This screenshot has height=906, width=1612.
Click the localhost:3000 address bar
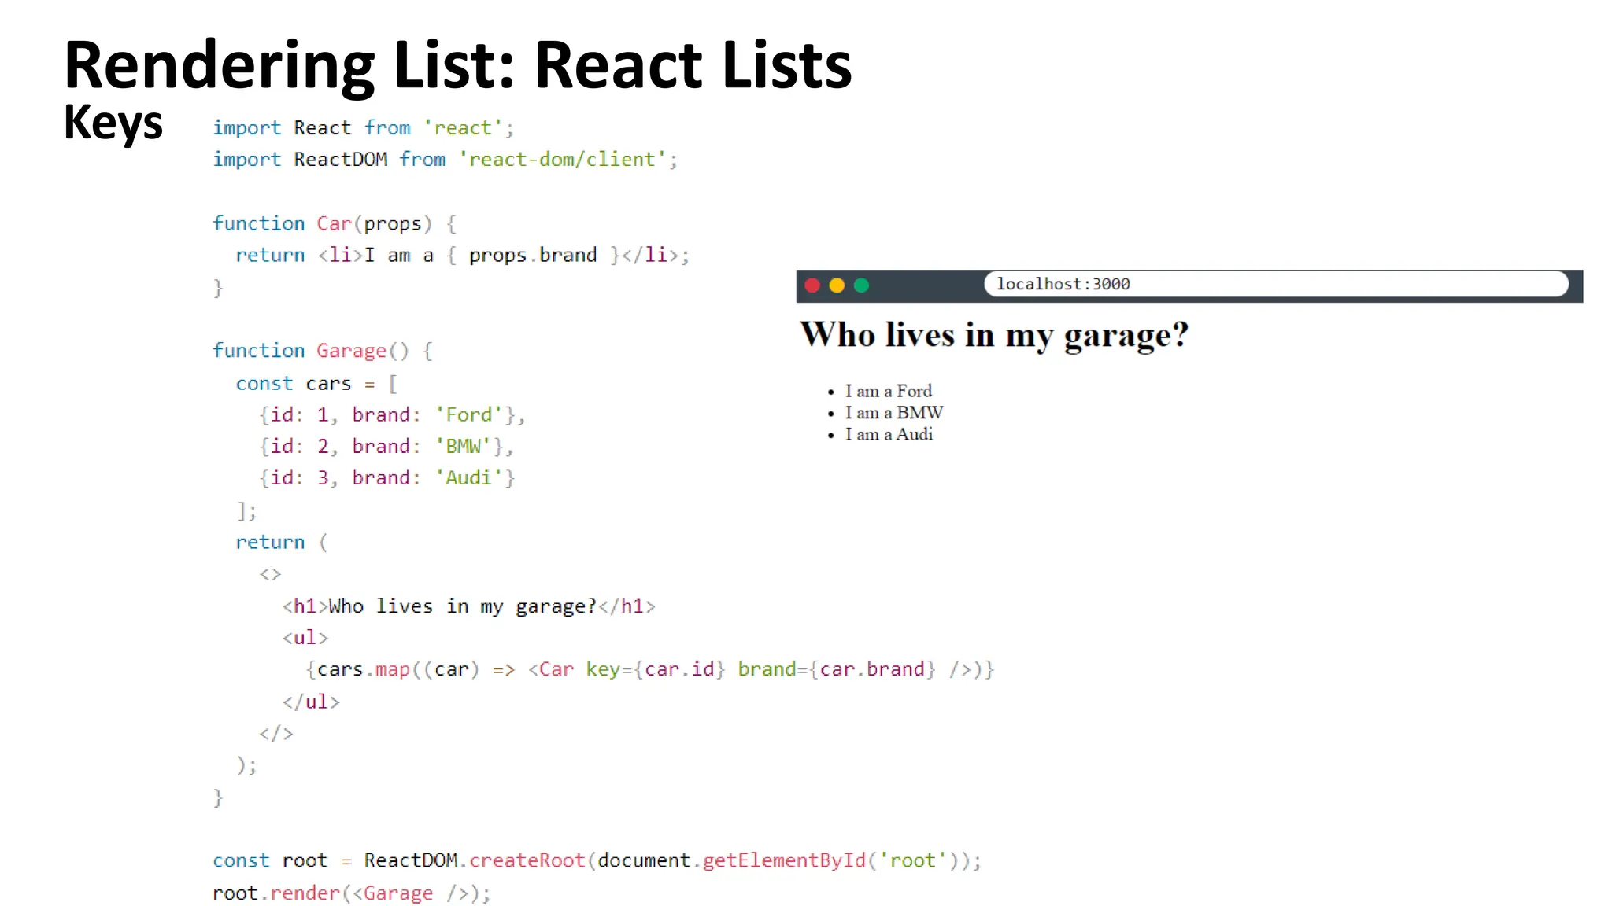click(1276, 284)
